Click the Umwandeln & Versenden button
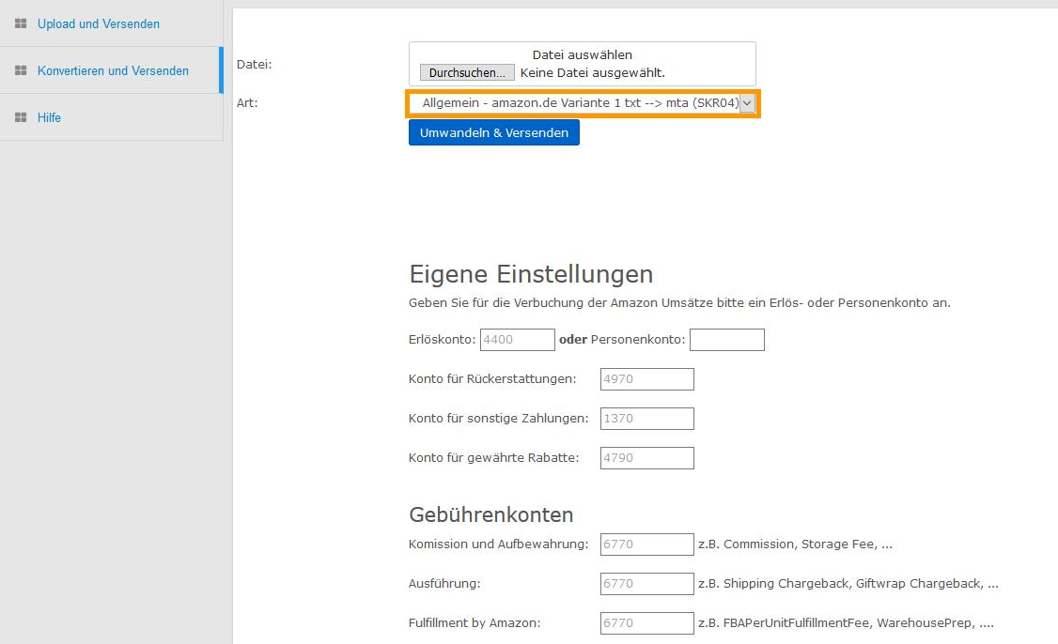 click(494, 133)
